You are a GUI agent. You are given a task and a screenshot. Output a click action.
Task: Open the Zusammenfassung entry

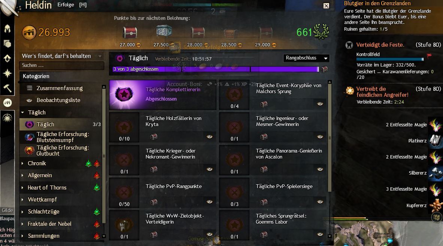(60, 88)
